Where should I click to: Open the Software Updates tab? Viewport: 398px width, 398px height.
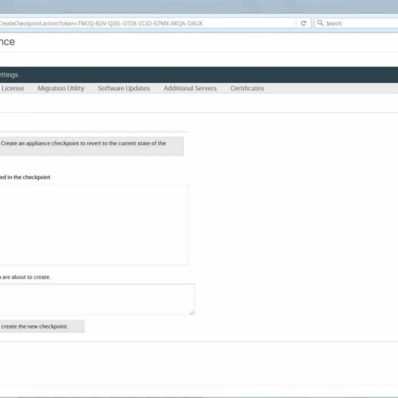[x=124, y=88]
